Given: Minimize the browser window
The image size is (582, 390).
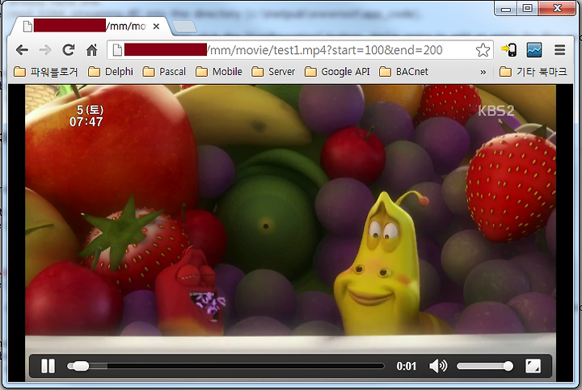Looking at the screenshot, I should click(505, 9).
